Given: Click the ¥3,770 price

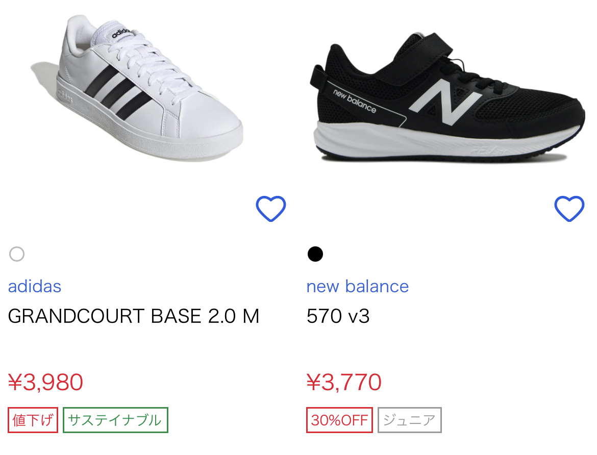Looking at the screenshot, I should pyautogui.click(x=344, y=382).
